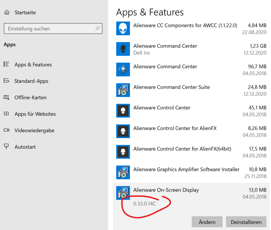
Task: Select the 96,7 MB Alienware Command Center entry
Action: tap(165, 67)
